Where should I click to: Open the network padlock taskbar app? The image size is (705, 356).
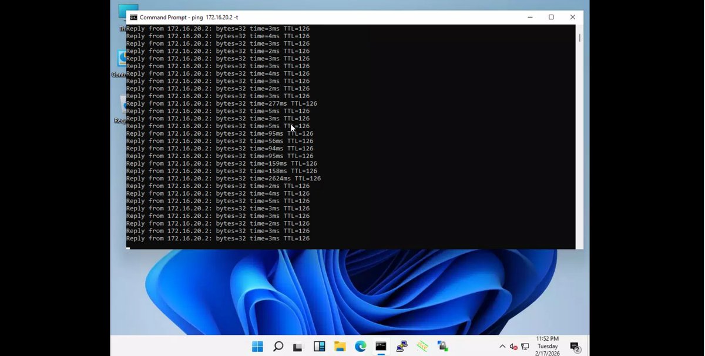443,346
